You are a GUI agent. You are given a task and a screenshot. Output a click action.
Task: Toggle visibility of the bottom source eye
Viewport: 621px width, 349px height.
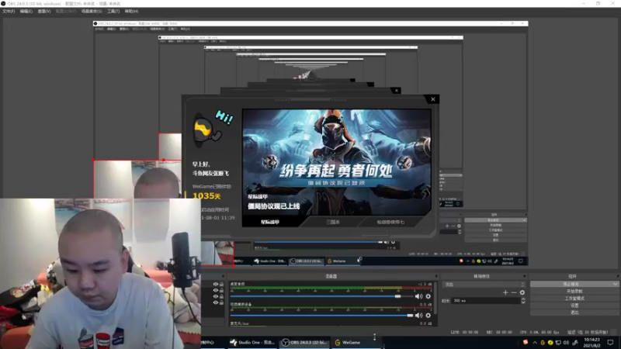tap(216, 302)
